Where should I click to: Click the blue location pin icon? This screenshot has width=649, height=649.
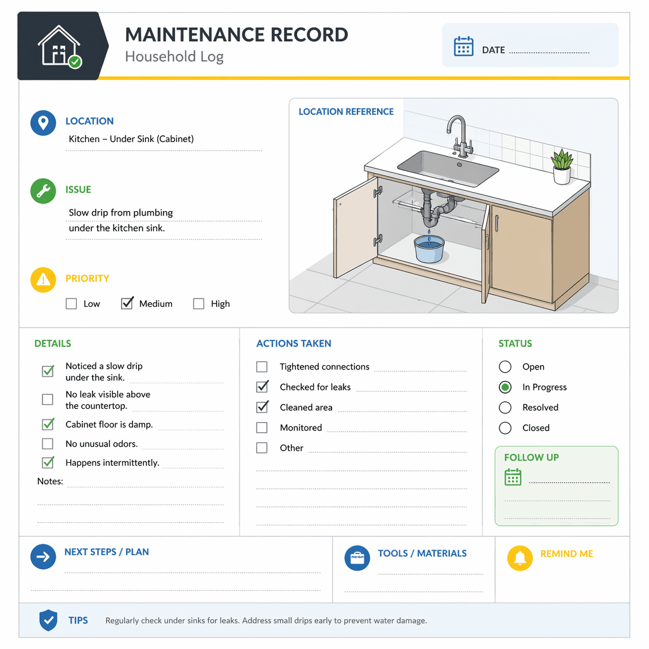pos(43,123)
